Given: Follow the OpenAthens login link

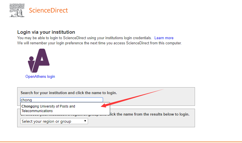Looking at the screenshot, I should pyautogui.click(x=40, y=76).
